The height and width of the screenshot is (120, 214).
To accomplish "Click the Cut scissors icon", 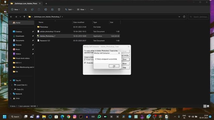I will 25,10.
